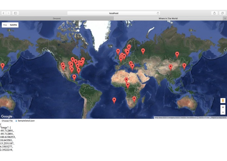Image resolution: width=227 pixels, height=161 pixels.
Task: Click the marker in central China
Action: point(171,67)
